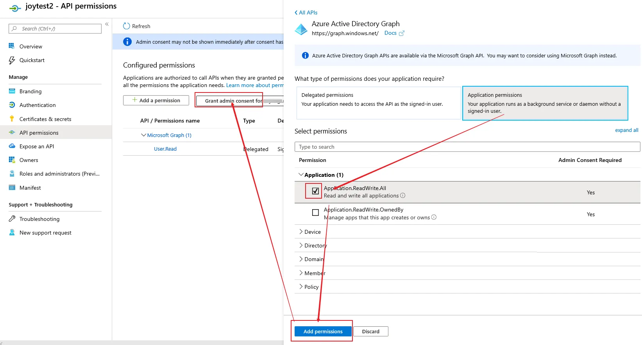642x345 pixels.
Task: Click the search magnifier icon in sidebar
Action: point(14,28)
